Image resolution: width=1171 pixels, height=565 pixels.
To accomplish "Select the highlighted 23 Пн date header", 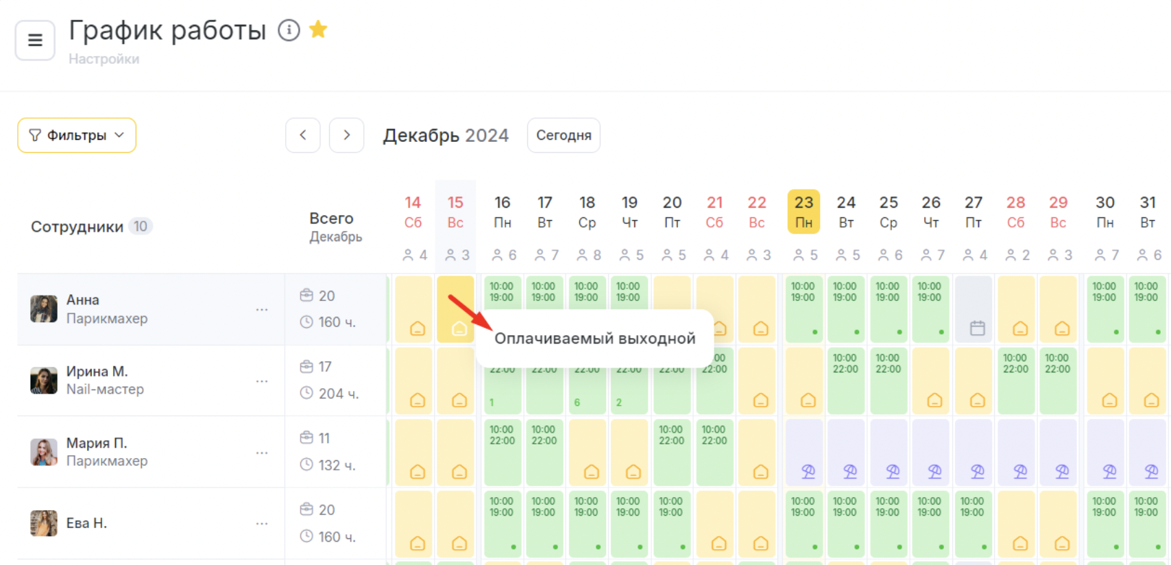I will (804, 212).
